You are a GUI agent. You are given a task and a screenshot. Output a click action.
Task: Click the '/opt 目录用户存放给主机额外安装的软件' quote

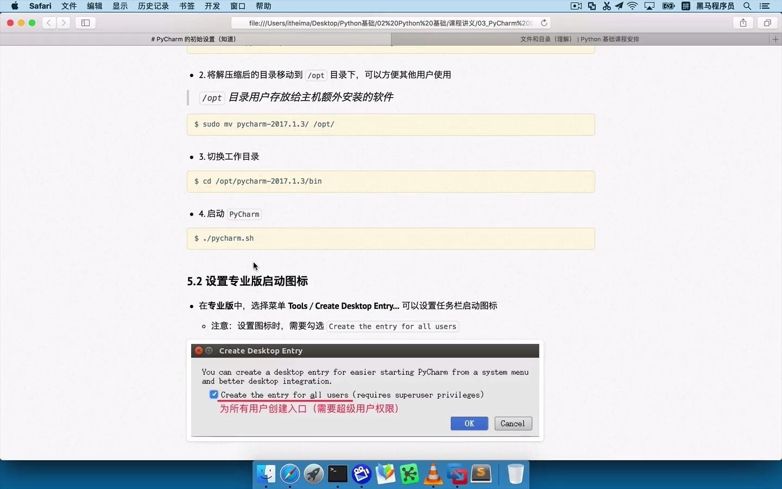[296, 97]
